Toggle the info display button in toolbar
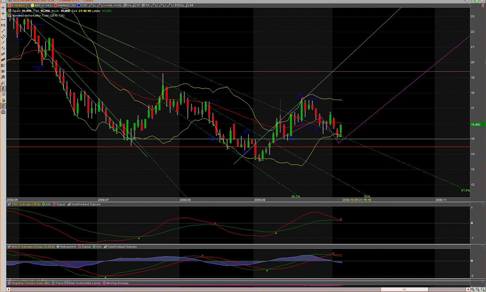The height and width of the screenshot is (292, 486). click(3, 89)
